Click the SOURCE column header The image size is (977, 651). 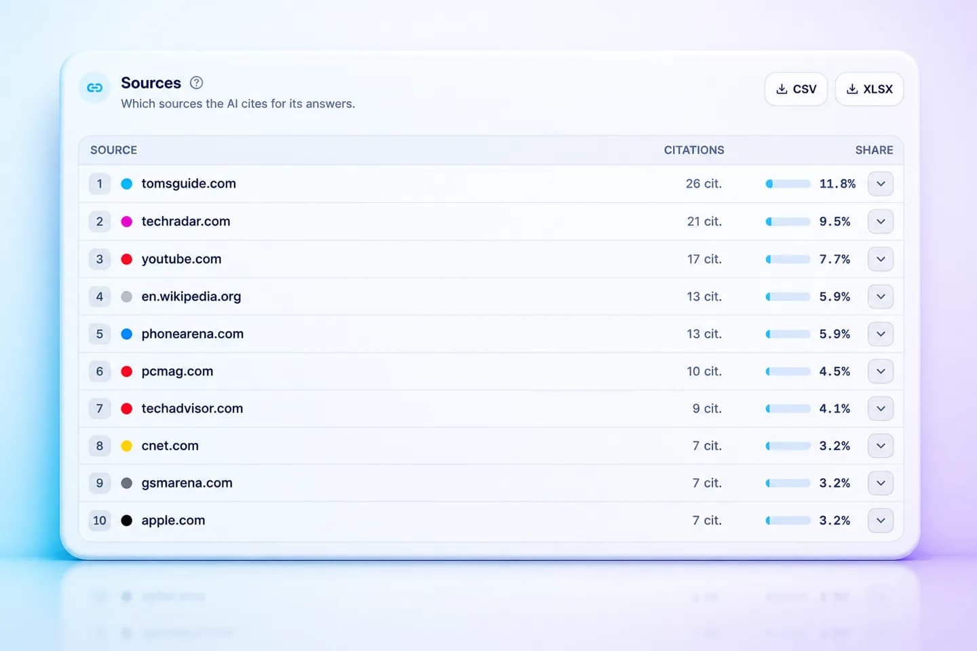(x=113, y=150)
